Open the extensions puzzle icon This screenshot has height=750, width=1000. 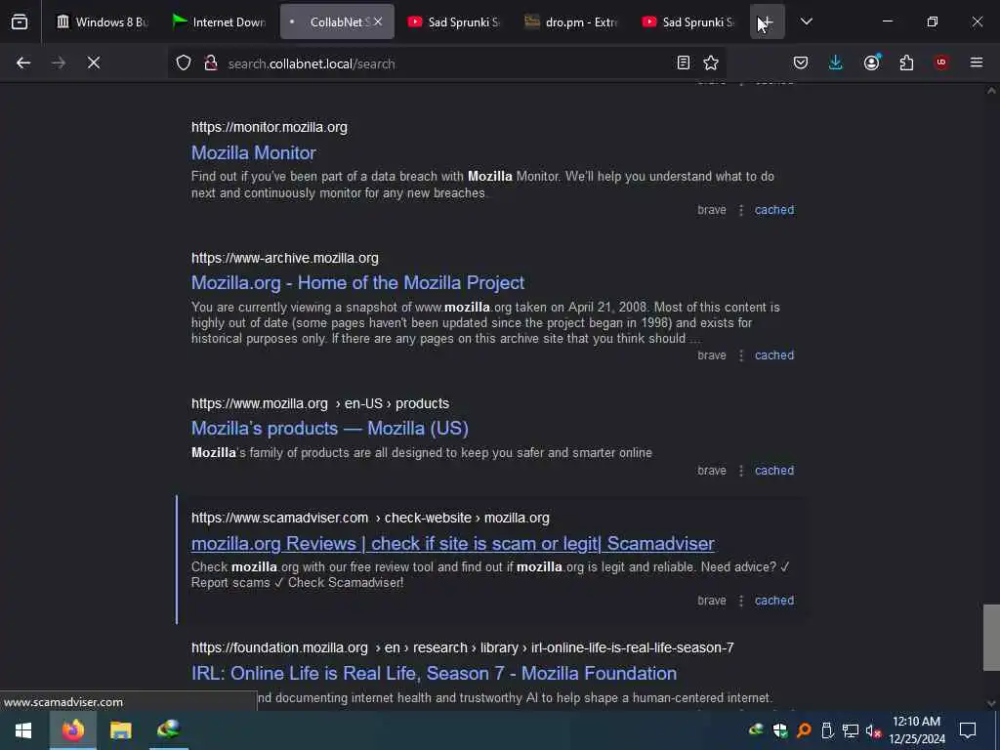pyautogui.click(x=906, y=62)
